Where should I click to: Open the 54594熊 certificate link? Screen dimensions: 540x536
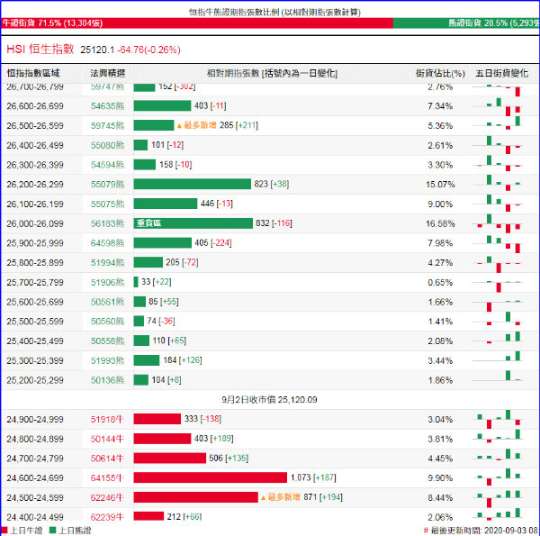[x=107, y=165]
